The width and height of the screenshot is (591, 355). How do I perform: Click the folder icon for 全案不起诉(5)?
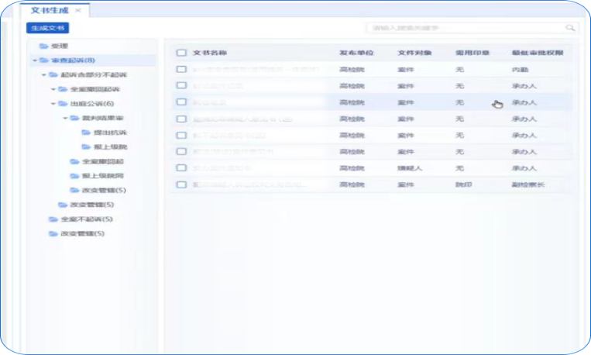tap(53, 219)
